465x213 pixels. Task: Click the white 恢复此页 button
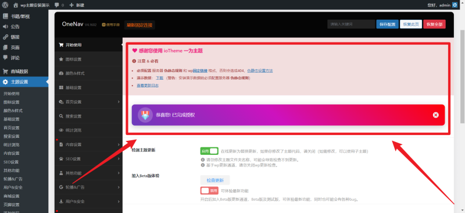tap(411, 24)
